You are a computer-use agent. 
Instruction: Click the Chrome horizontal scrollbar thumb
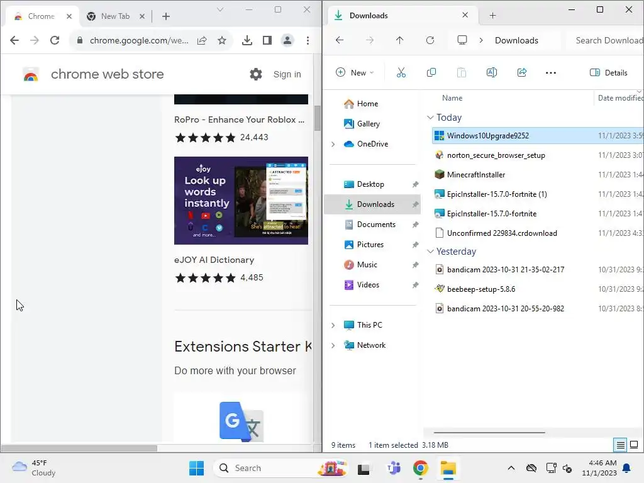click(79, 448)
